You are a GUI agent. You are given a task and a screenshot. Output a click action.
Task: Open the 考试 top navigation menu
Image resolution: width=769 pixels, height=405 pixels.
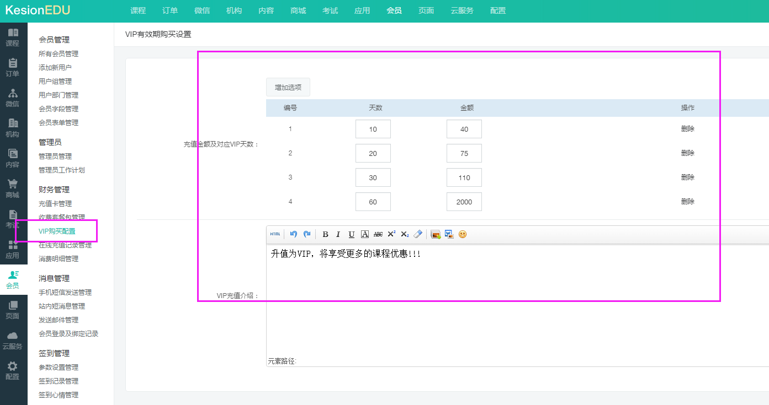click(x=330, y=11)
